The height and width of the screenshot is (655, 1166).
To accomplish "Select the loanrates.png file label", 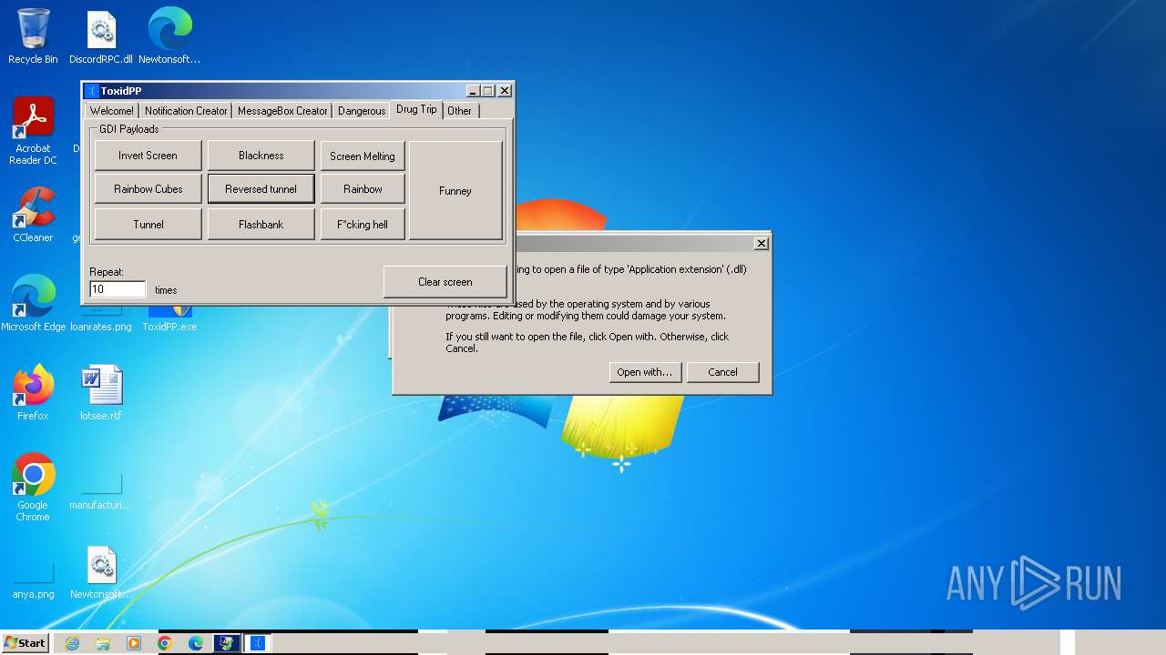I will [101, 327].
